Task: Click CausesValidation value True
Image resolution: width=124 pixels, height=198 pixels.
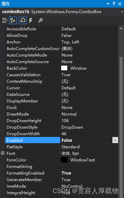Action: point(66,75)
